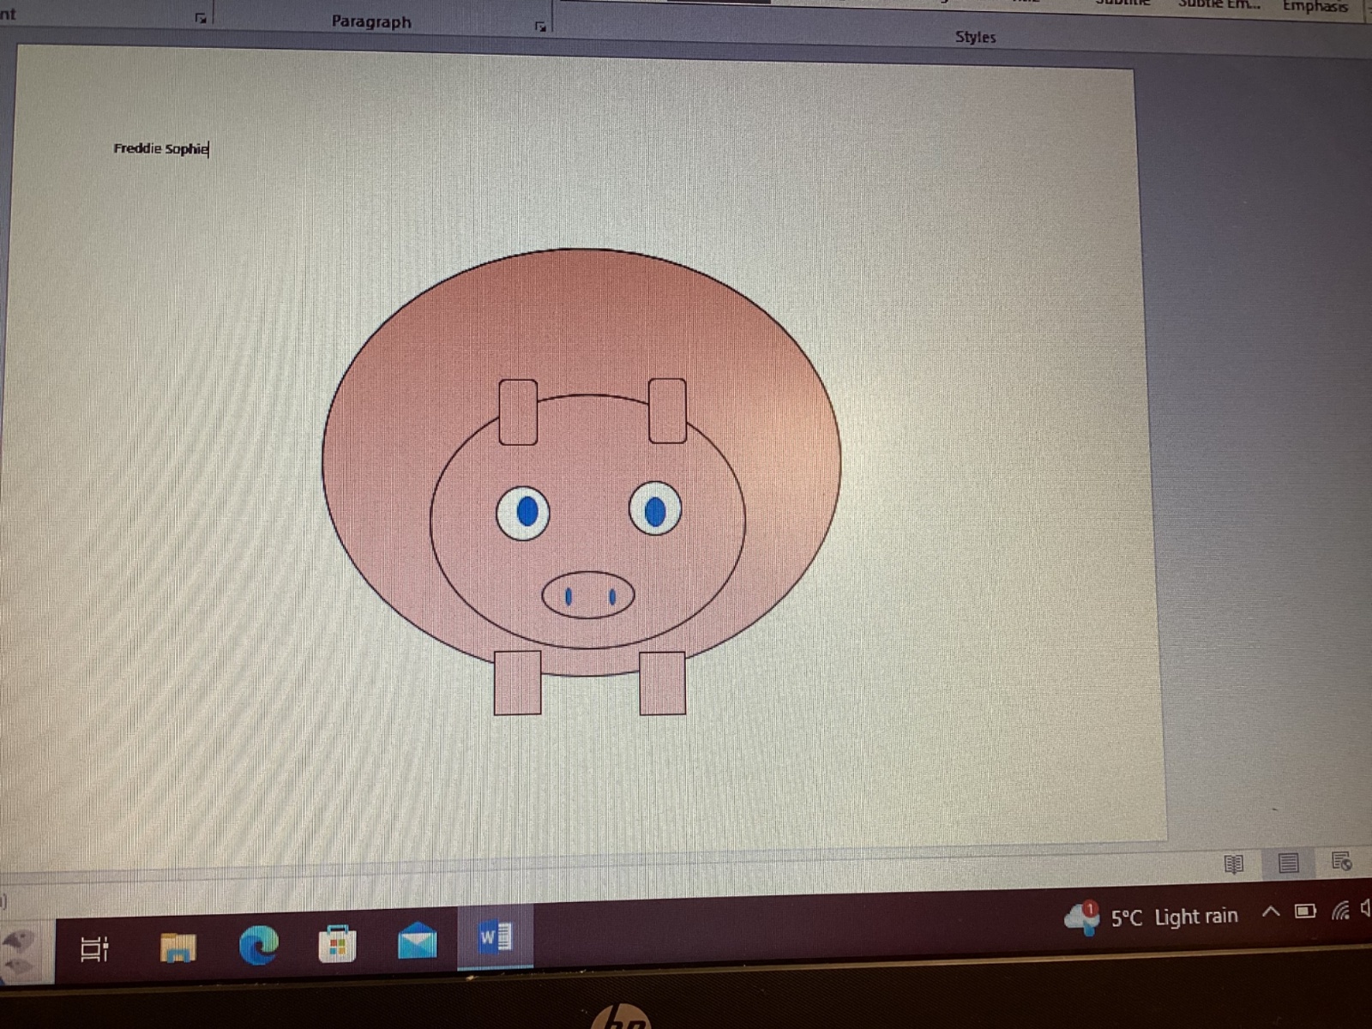Click the battery status icon
1372x1029 pixels.
tap(1305, 911)
